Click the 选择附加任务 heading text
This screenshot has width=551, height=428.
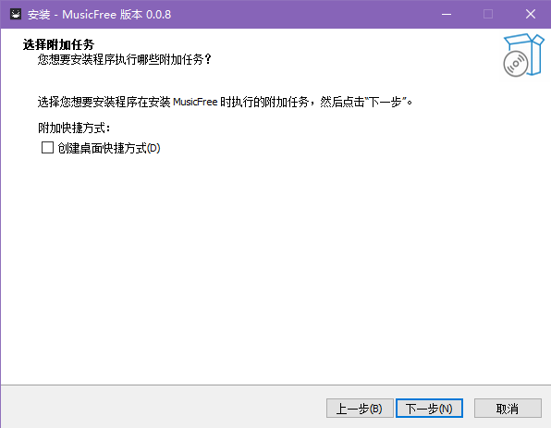point(58,44)
